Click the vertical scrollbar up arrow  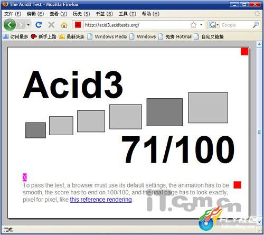click(259, 44)
